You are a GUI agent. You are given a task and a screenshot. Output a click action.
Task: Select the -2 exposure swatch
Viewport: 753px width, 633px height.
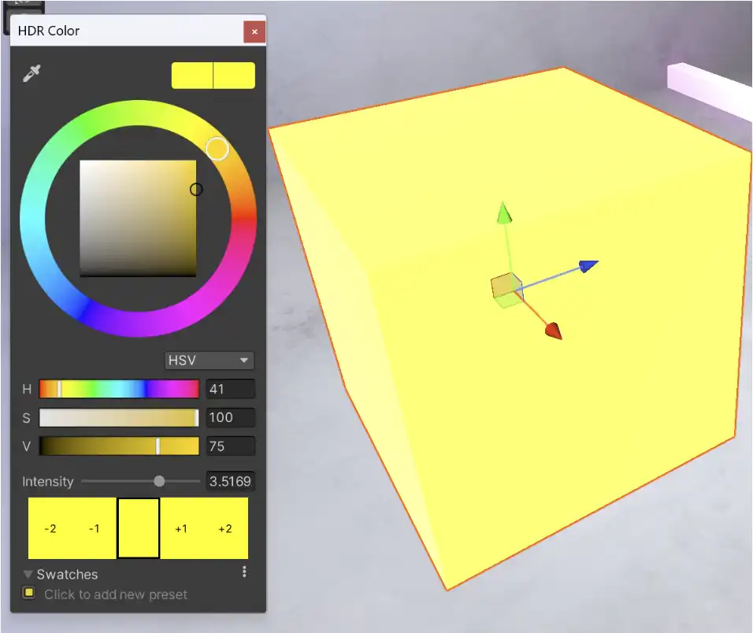pos(50,528)
